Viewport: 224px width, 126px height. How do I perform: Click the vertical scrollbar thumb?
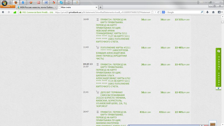(222, 22)
